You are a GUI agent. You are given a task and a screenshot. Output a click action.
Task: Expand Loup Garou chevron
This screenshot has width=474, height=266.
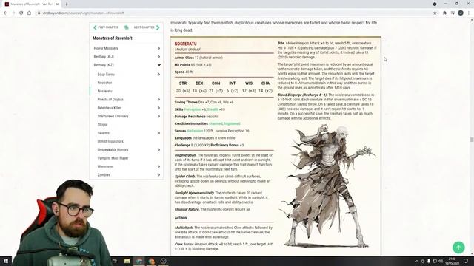pos(158,74)
